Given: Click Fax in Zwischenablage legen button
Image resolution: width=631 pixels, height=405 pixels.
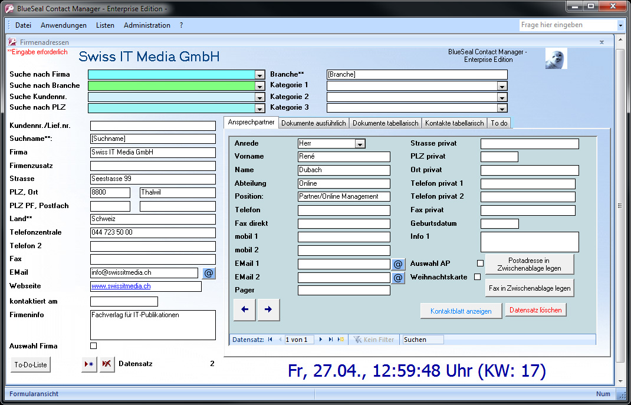Looking at the screenshot, I should 529,288.
